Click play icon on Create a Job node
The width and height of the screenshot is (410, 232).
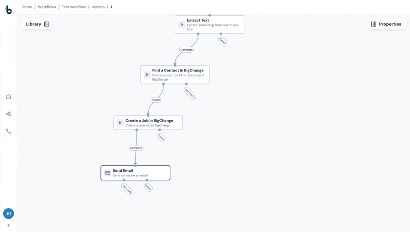click(120, 123)
